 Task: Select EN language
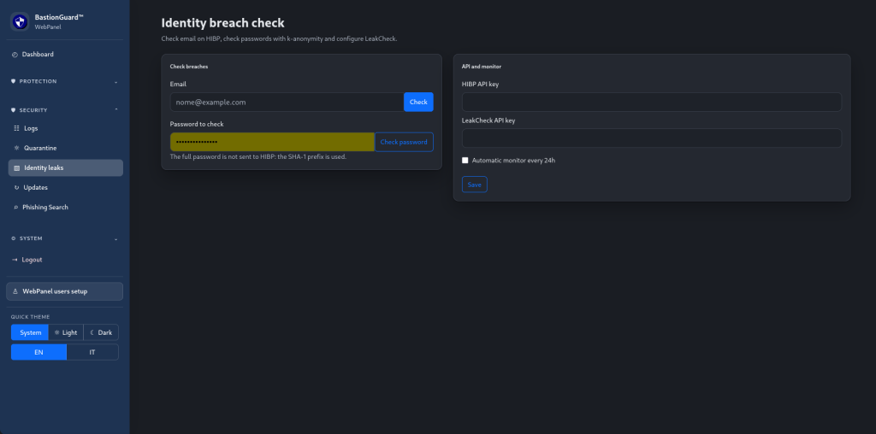pos(38,352)
